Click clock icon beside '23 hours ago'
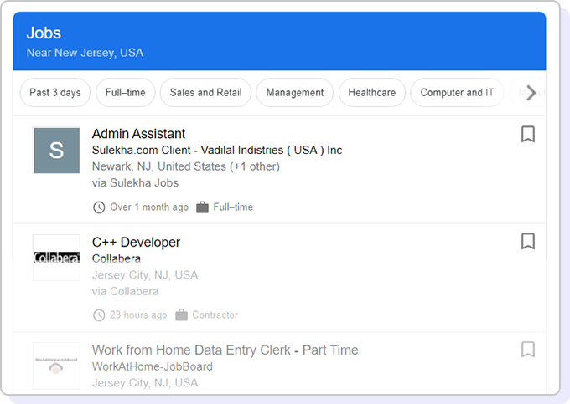570x404 pixels. tap(99, 315)
